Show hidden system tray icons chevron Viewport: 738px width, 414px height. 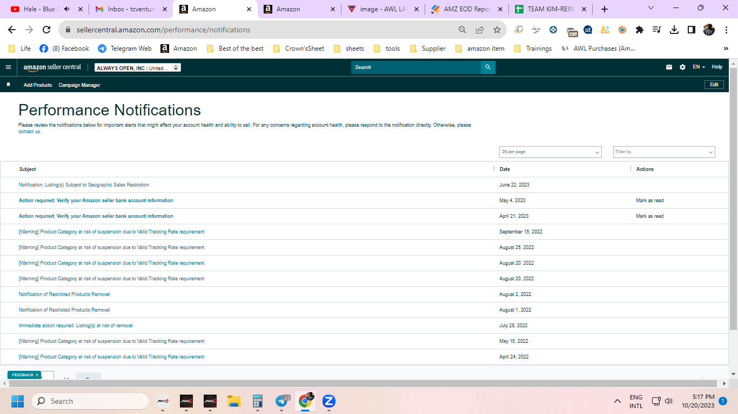pos(618,401)
